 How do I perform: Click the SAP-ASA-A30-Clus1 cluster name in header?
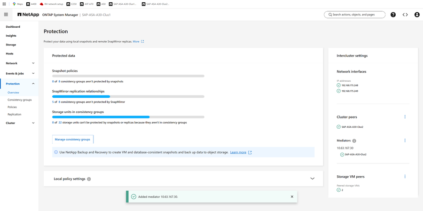coord(96,15)
